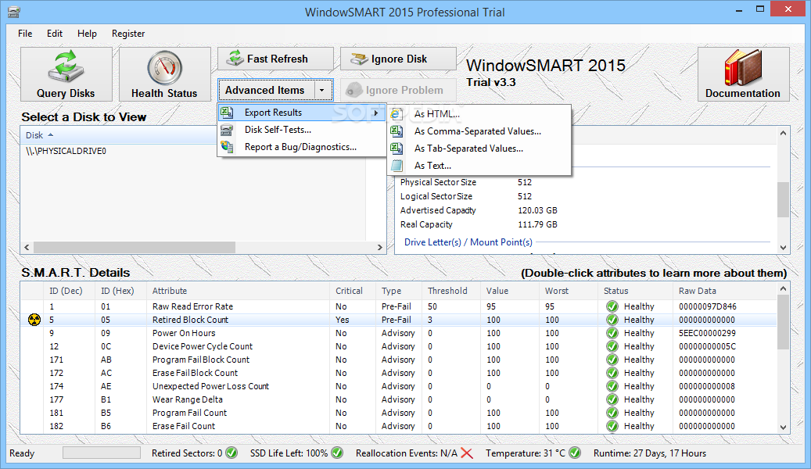
Task: Click the Export Results spreadsheet icon
Action: click(227, 113)
